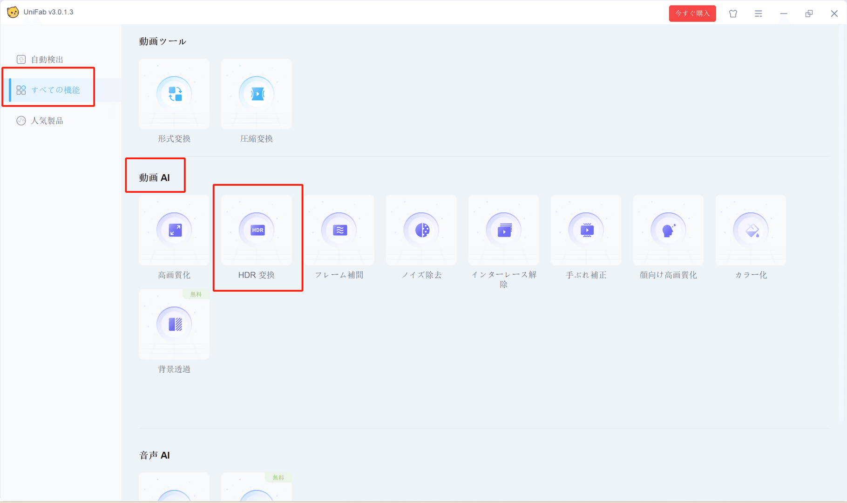
Task: Launch the 手ぶれ補正 stabilizer tool
Action: point(586,230)
